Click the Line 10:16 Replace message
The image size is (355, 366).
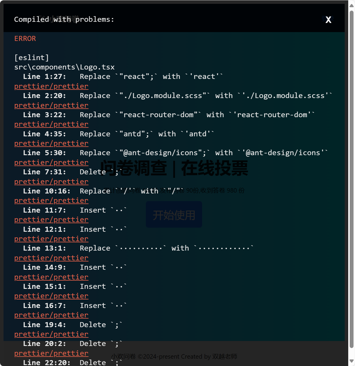coord(103,191)
